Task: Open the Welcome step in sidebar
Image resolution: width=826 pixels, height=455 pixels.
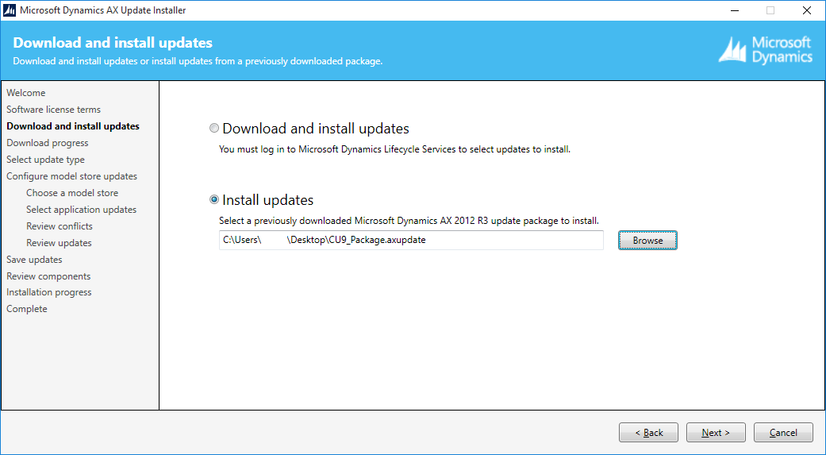Action: tap(26, 93)
